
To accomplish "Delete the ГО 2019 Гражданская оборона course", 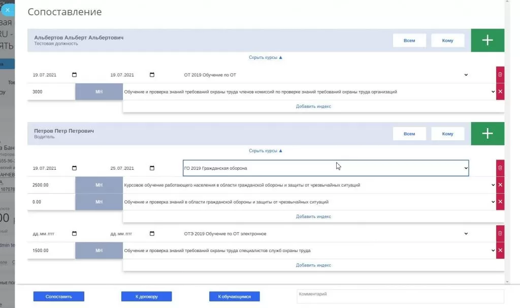I will pyautogui.click(x=500, y=168).
